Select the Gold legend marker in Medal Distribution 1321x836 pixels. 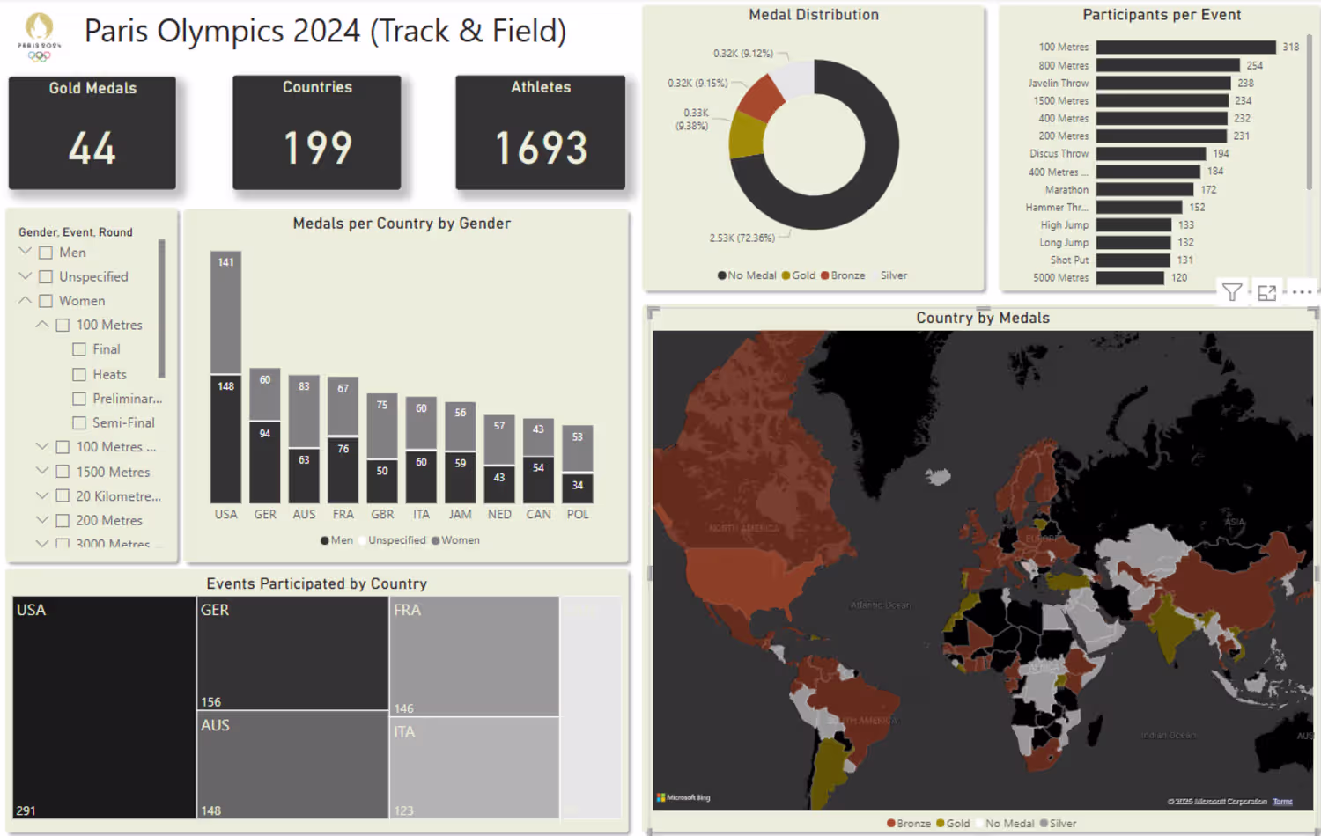(x=786, y=275)
